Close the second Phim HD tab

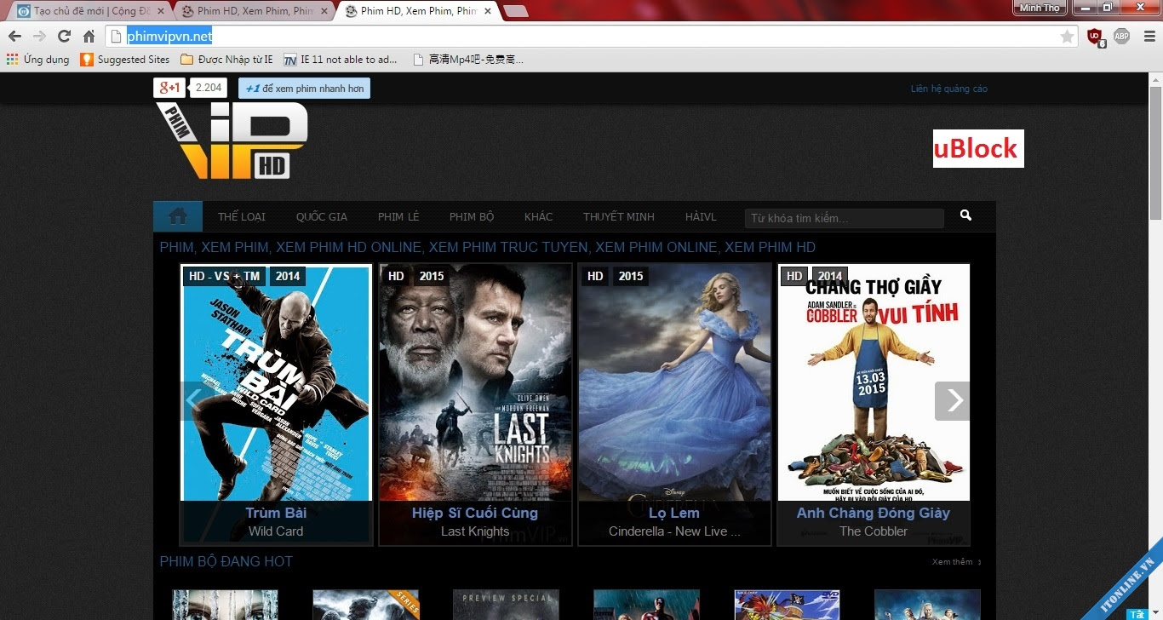[325, 11]
